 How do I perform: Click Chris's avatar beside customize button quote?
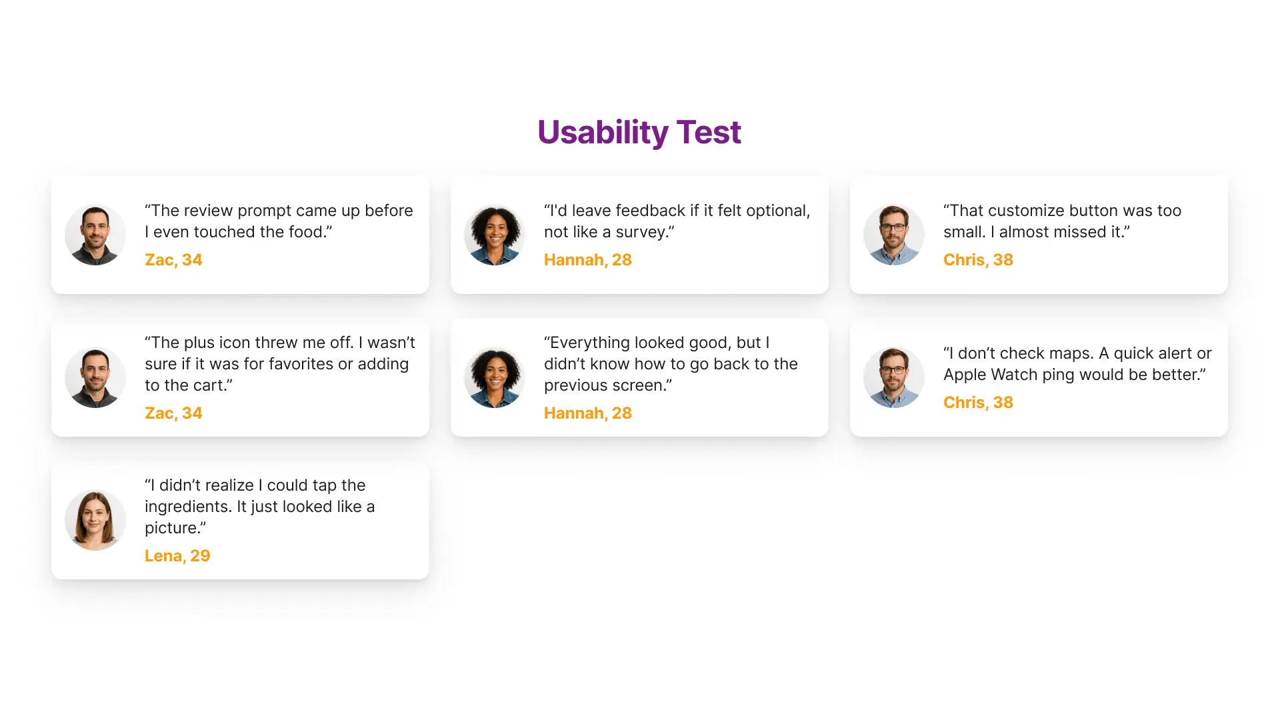point(894,235)
